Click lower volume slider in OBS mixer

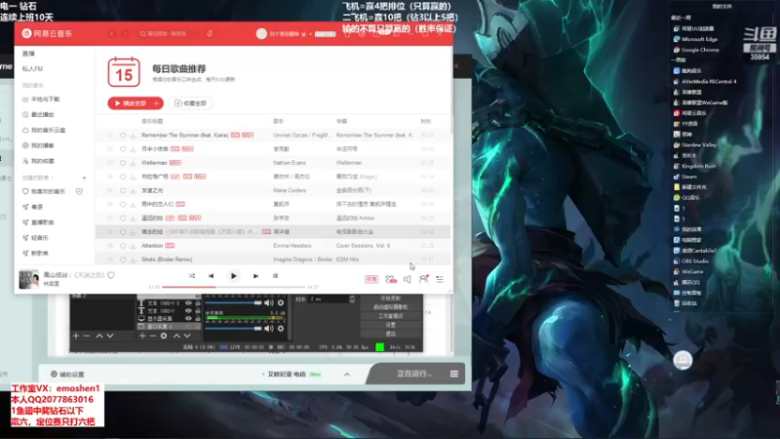click(x=233, y=329)
